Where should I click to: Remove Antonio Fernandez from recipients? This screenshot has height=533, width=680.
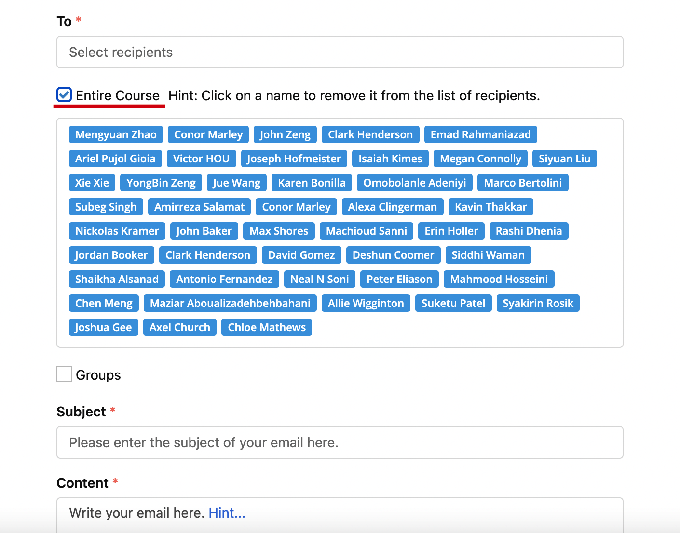[224, 279]
